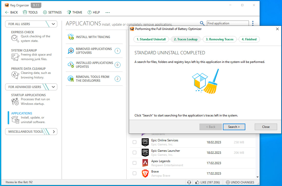The height and width of the screenshot is (186, 282).
Task: Click the Epic Online Services logo icon
Action: 145,142
